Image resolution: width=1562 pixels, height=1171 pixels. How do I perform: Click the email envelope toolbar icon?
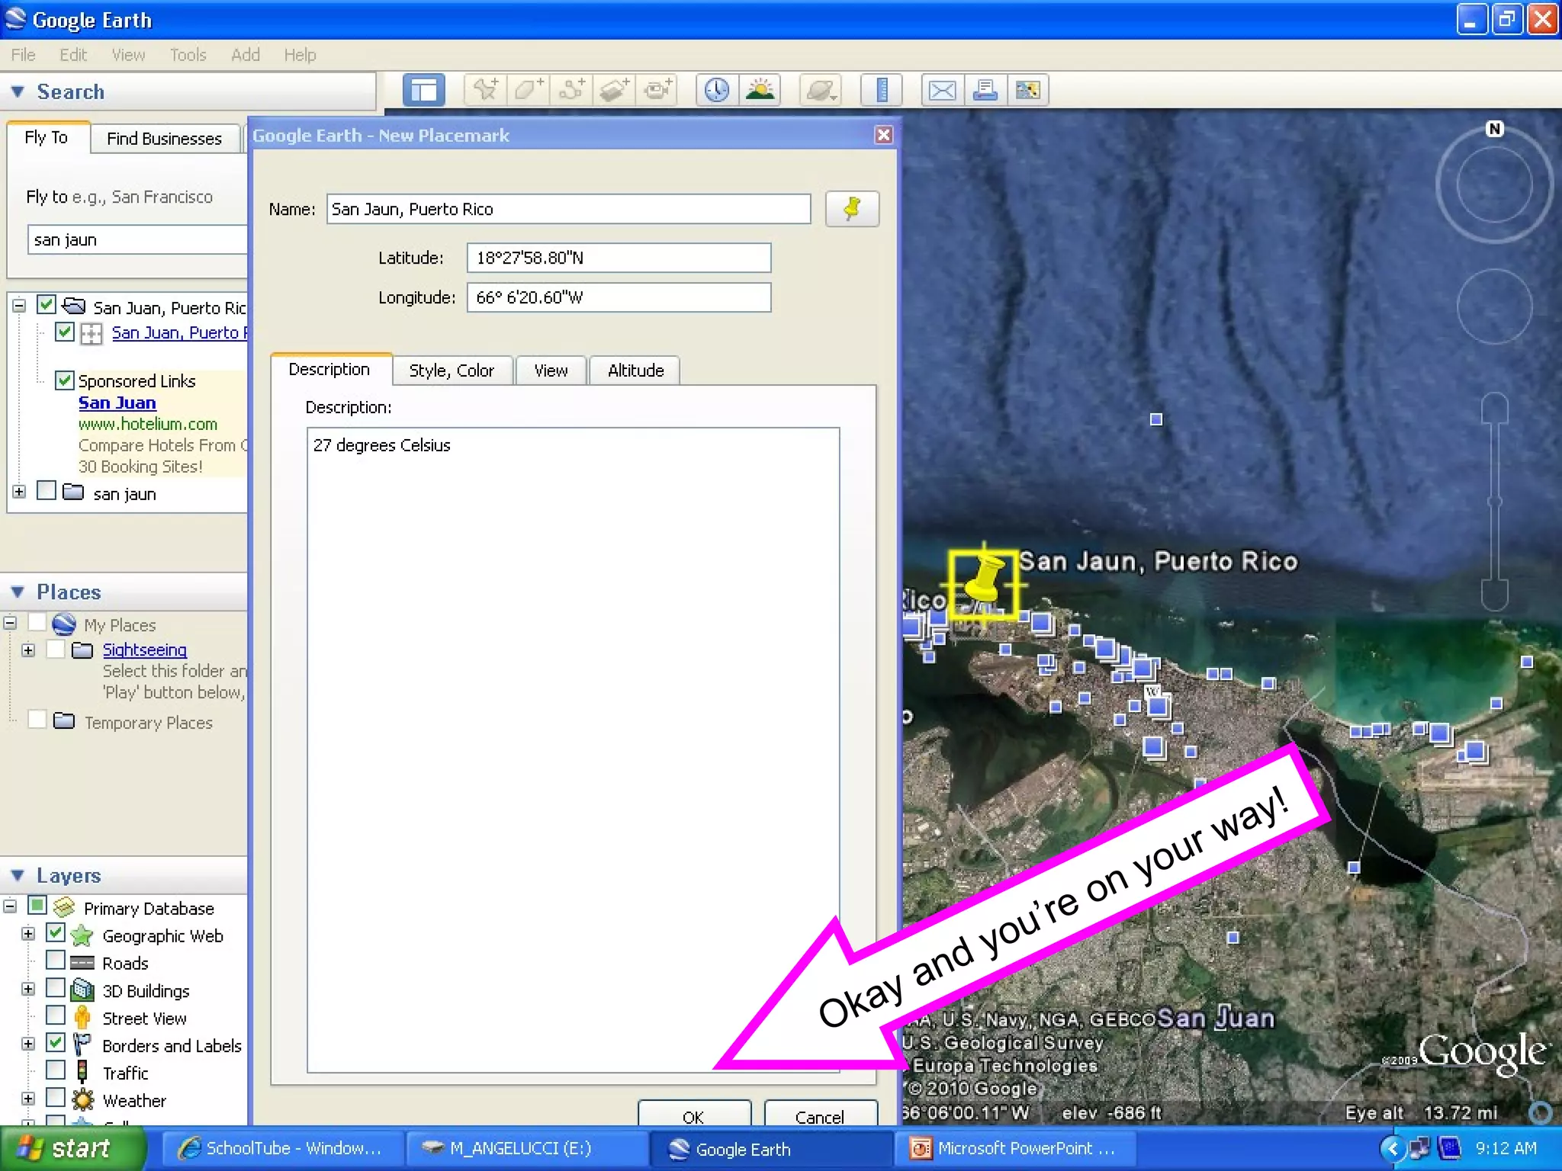click(x=942, y=90)
